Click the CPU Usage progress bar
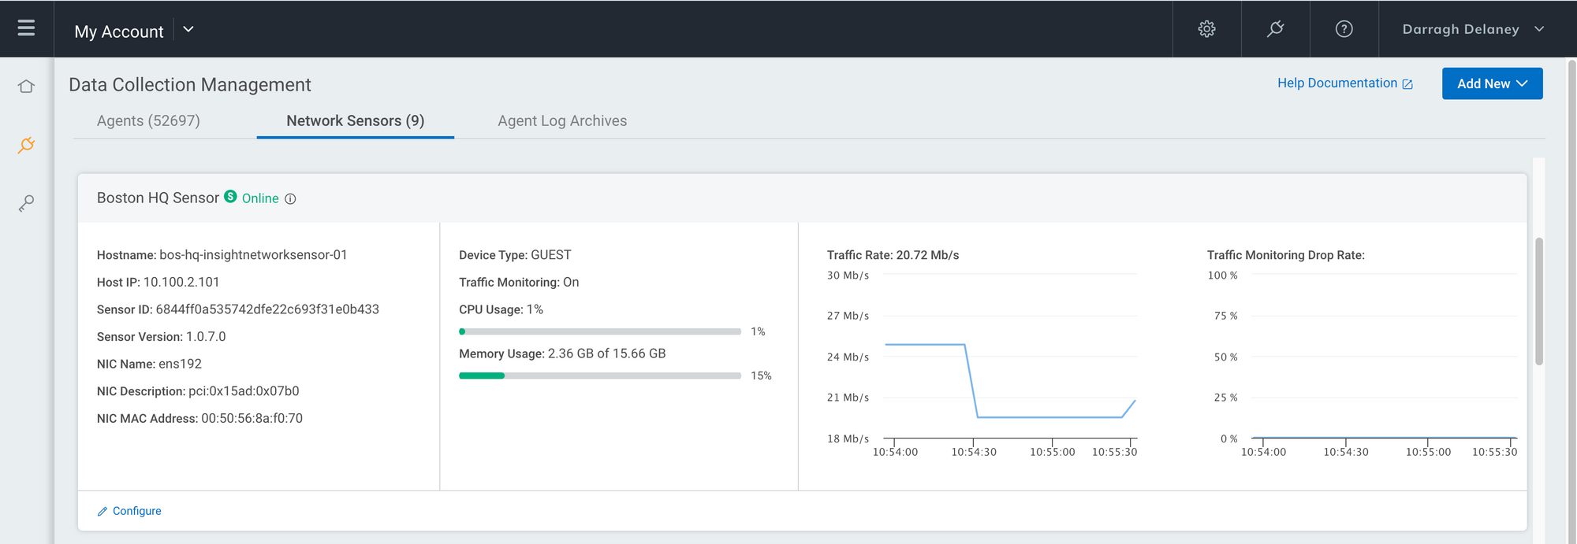This screenshot has height=544, width=1577. click(599, 331)
